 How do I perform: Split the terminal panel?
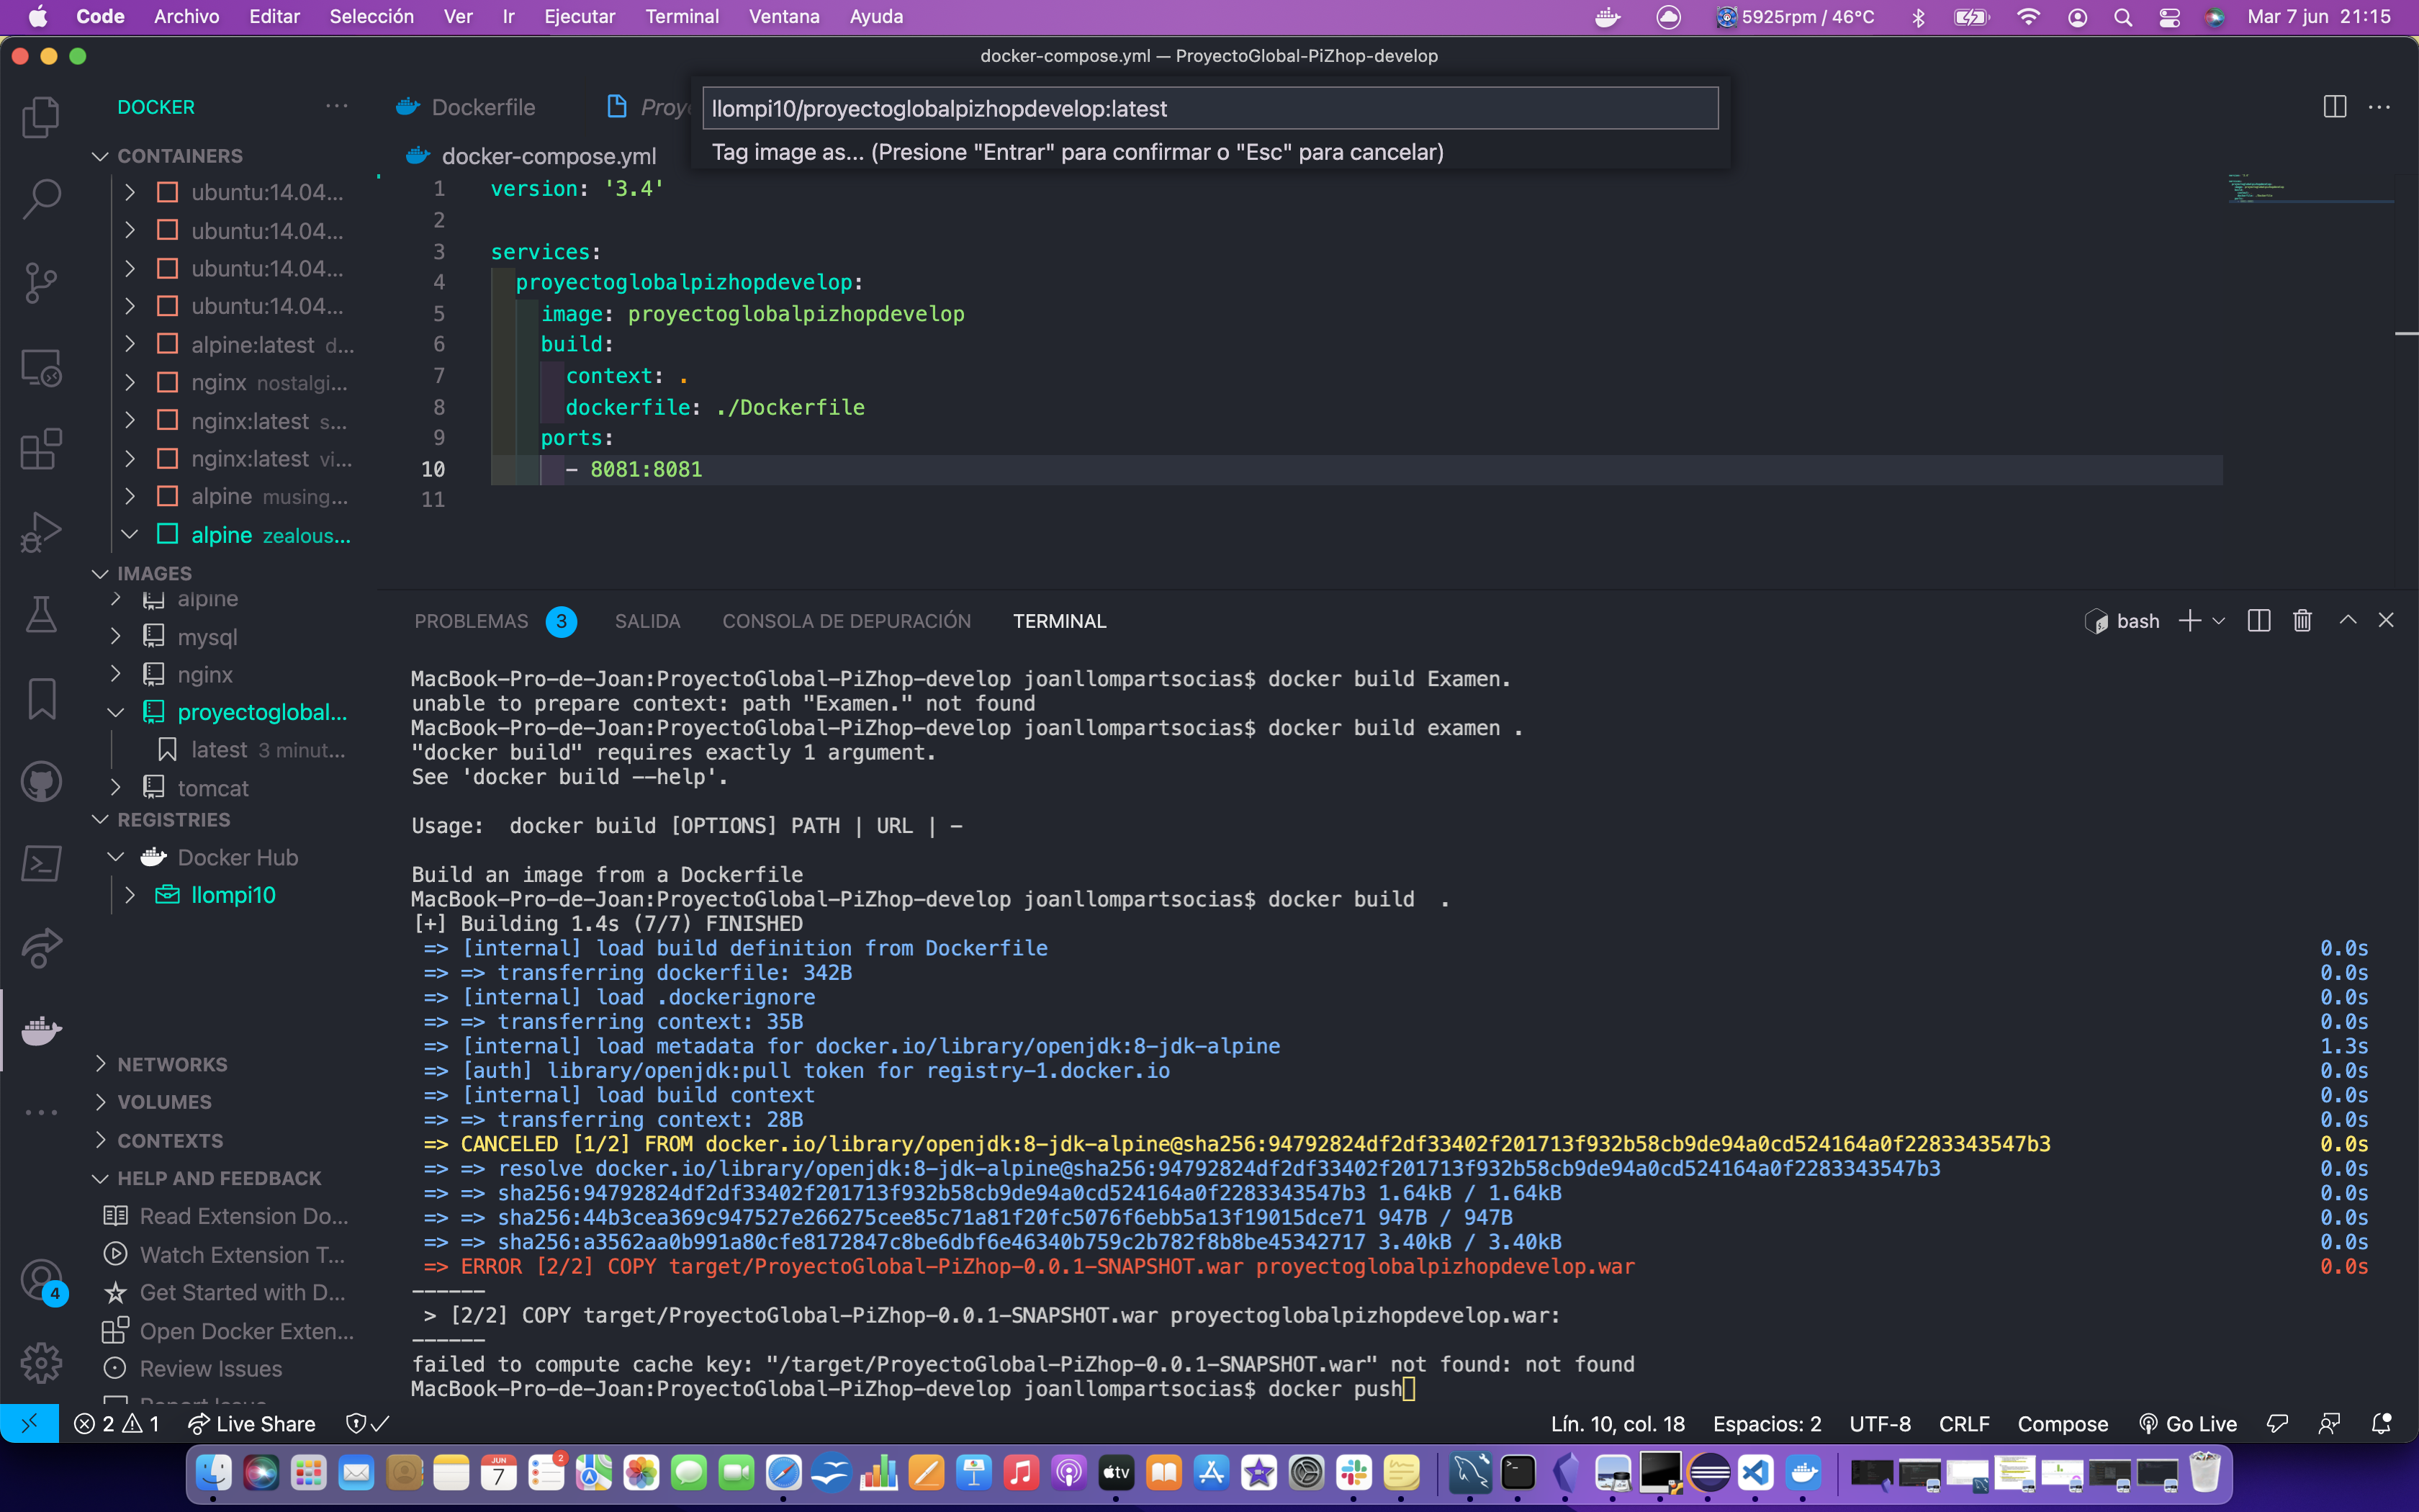click(2258, 620)
